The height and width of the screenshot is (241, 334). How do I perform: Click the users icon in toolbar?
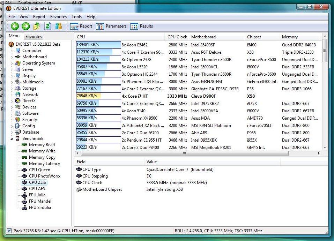click(58, 26)
